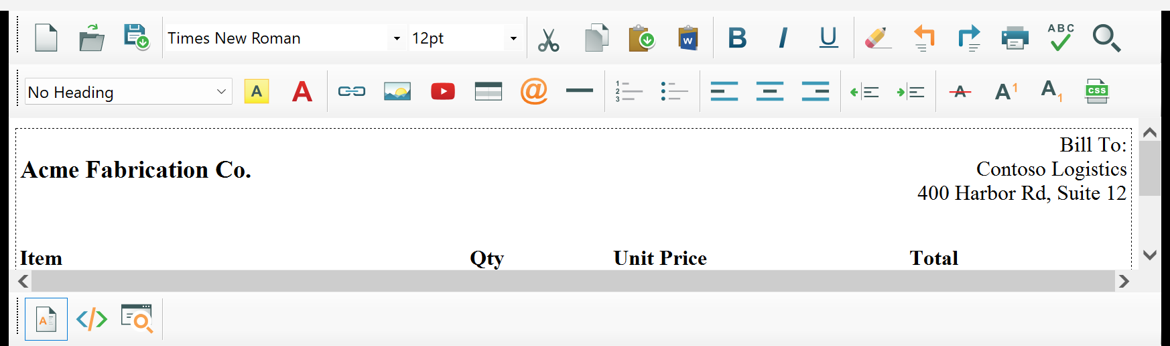
Task: Choose red font color A
Action: [302, 91]
